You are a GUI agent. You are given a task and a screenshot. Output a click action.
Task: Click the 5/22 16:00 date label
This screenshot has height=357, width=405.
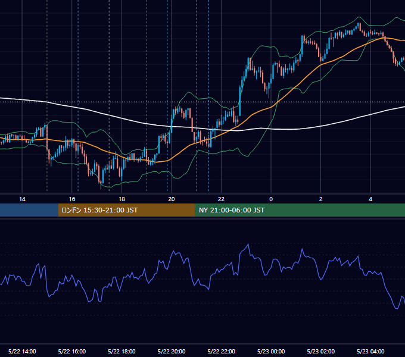tap(72, 351)
